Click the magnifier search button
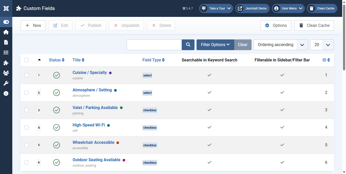The height and width of the screenshot is (174, 346). tap(188, 45)
